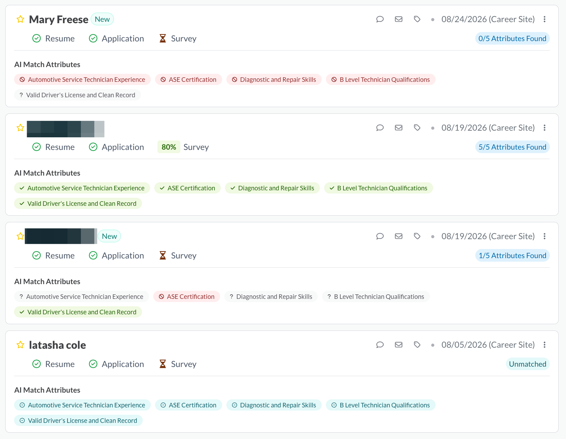This screenshot has width=566, height=439.
Task: Star the candidate with 1/5 Attributes Found
Action: pos(20,236)
